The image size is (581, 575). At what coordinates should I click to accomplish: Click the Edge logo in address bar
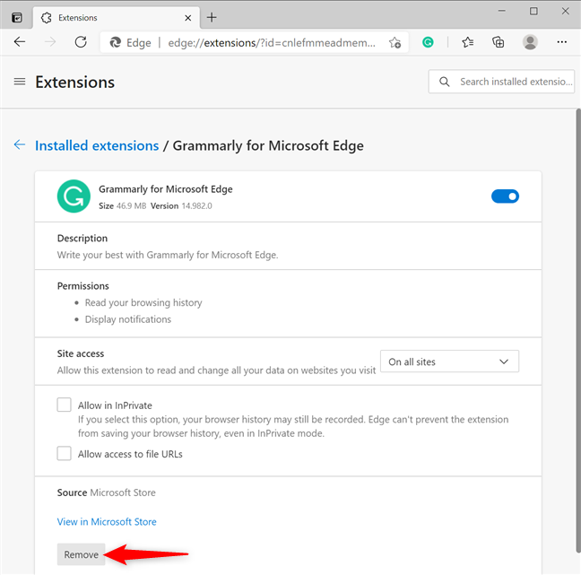[116, 43]
